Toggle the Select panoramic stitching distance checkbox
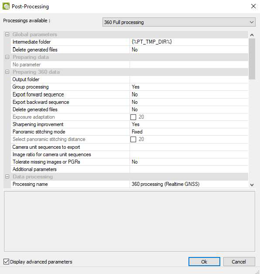260x274 pixels. [133, 140]
